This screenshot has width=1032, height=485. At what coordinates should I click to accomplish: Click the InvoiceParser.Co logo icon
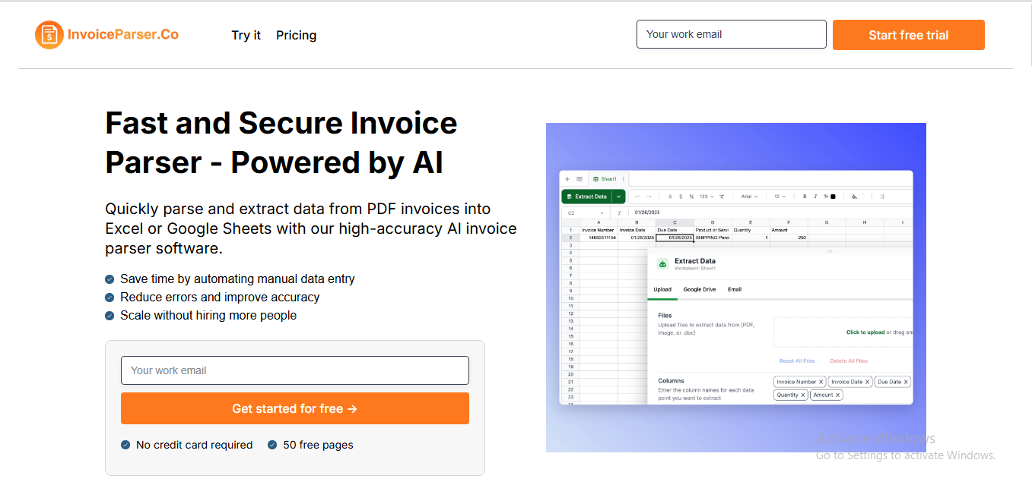[x=49, y=35]
